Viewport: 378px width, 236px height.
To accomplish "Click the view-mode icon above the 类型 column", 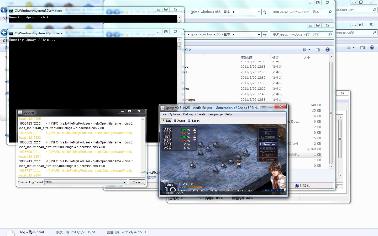I will (x=304, y=50).
